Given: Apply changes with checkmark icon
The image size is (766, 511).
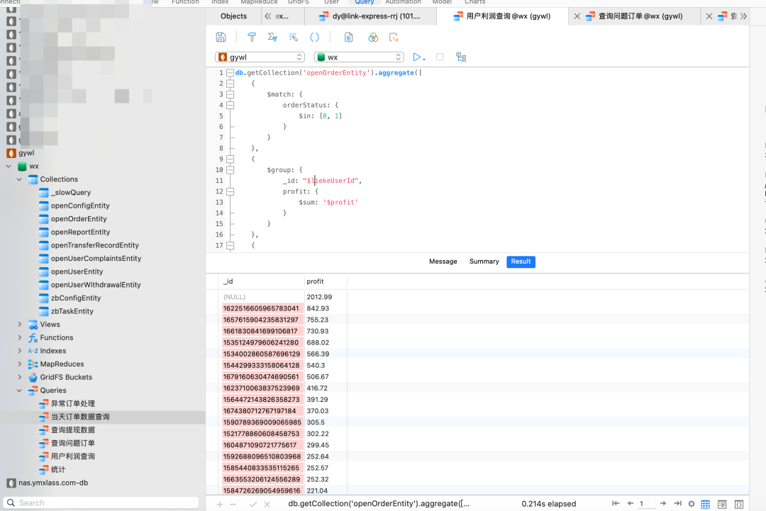Looking at the screenshot, I should (253, 504).
